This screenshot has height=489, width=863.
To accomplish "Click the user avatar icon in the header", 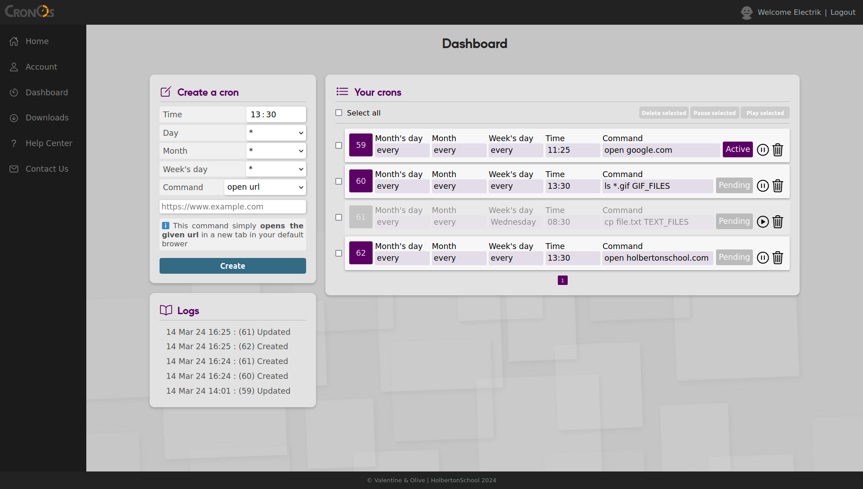I will 747,13.
